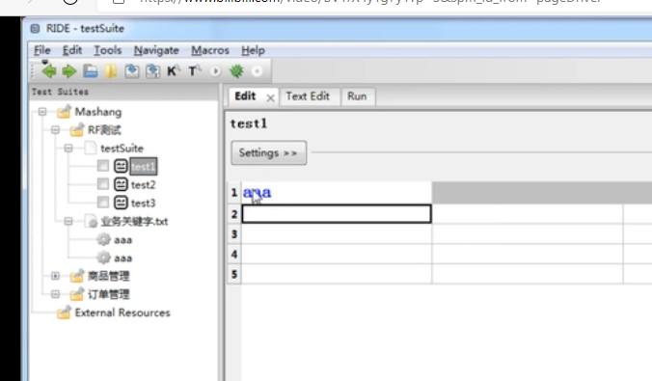The image size is (652, 381).
Task: Expand the Settings >> button
Action: [x=269, y=152]
